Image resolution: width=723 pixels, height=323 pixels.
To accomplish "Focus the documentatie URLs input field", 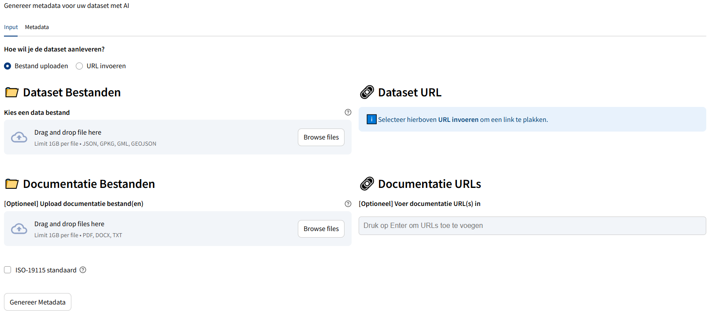I will (x=532, y=226).
